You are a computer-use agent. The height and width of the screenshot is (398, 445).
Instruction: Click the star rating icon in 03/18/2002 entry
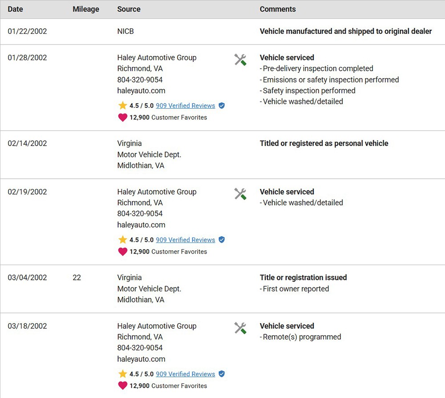(122, 374)
